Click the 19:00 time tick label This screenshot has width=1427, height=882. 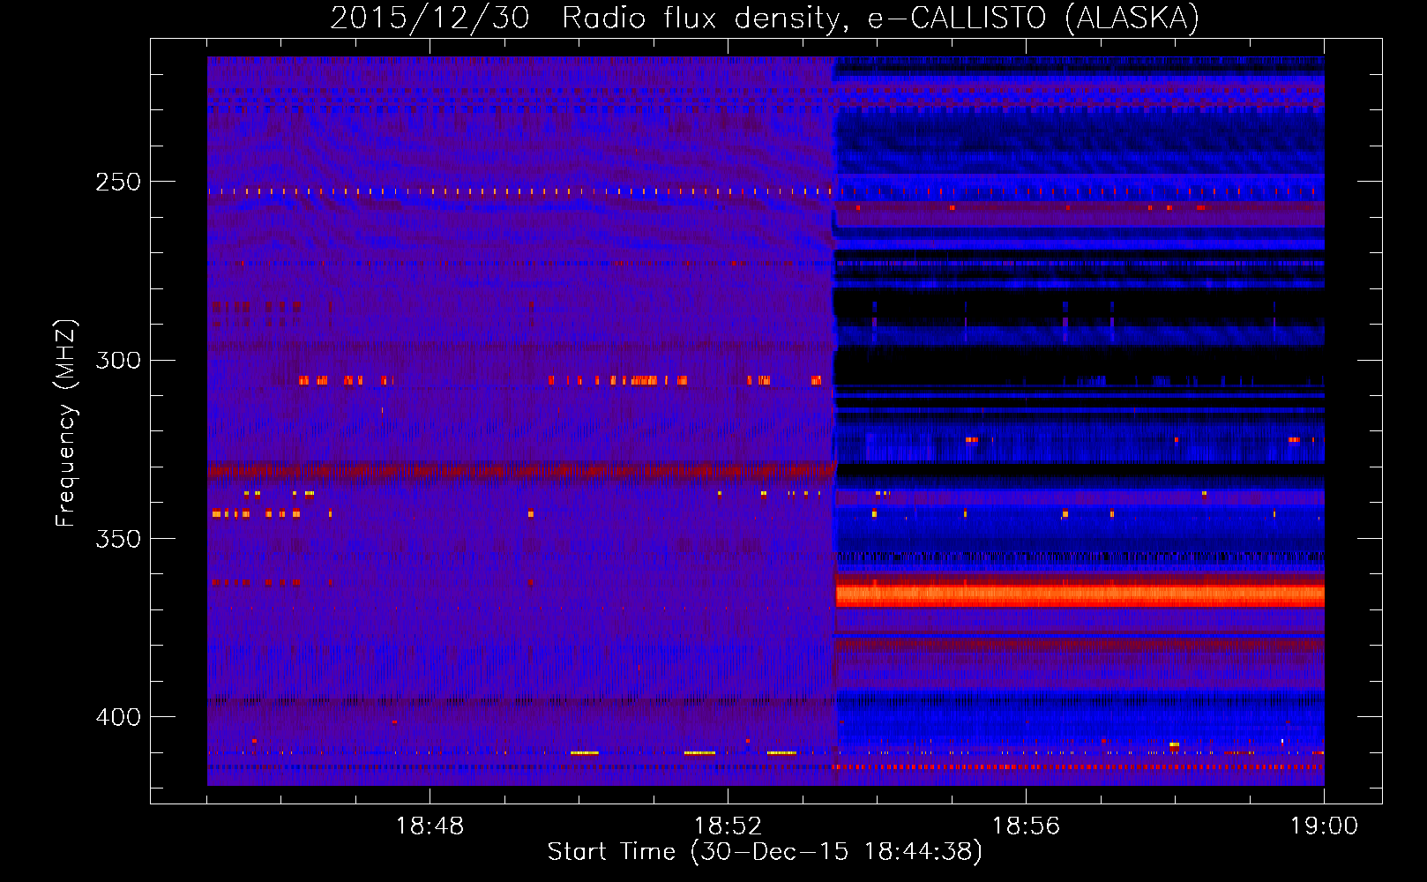coord(1324,826)
